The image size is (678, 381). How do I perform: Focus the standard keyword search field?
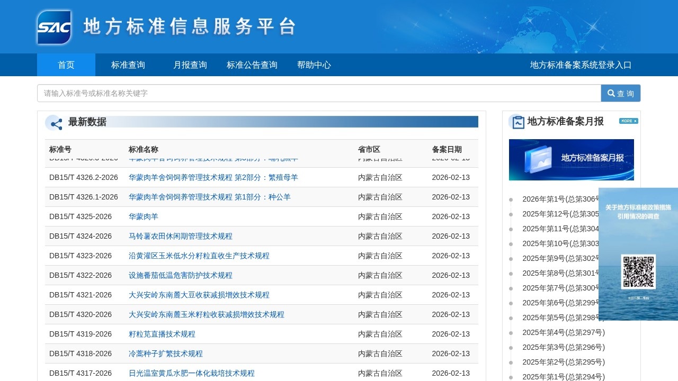pyautogui.click(x=319, y=93)
